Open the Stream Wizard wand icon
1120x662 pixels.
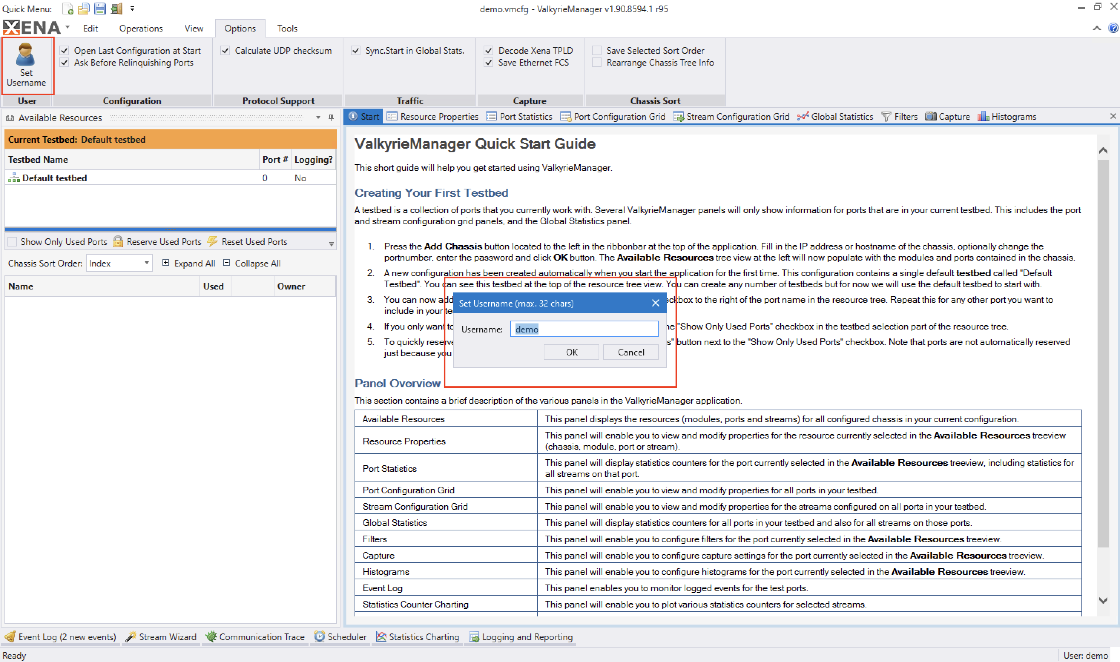pos(131,636)
